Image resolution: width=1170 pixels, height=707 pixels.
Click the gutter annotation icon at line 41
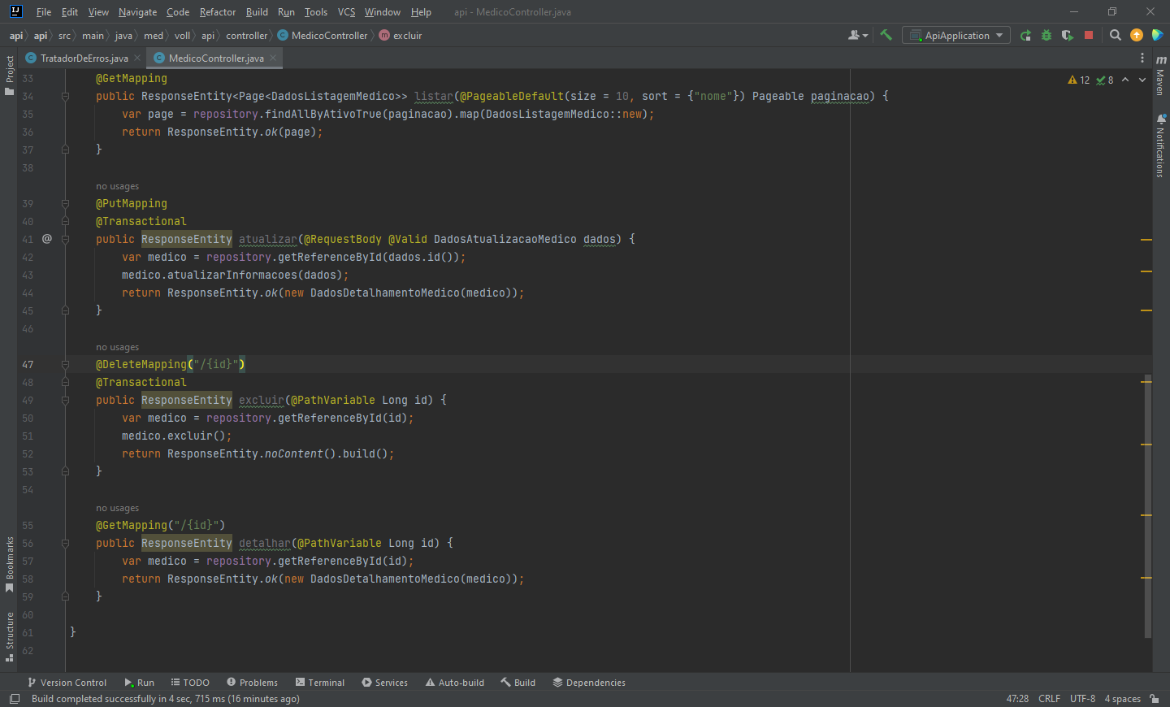pyautogui.click(x=47, y=239)
